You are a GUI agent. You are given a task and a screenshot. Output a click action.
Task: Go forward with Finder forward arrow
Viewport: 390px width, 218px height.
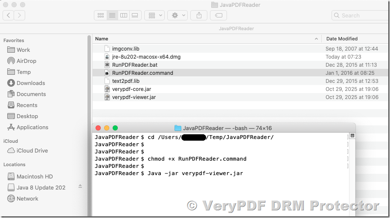coord(19,15)
